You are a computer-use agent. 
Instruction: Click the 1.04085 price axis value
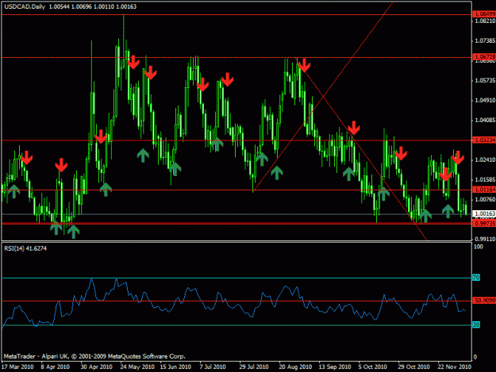485,120
